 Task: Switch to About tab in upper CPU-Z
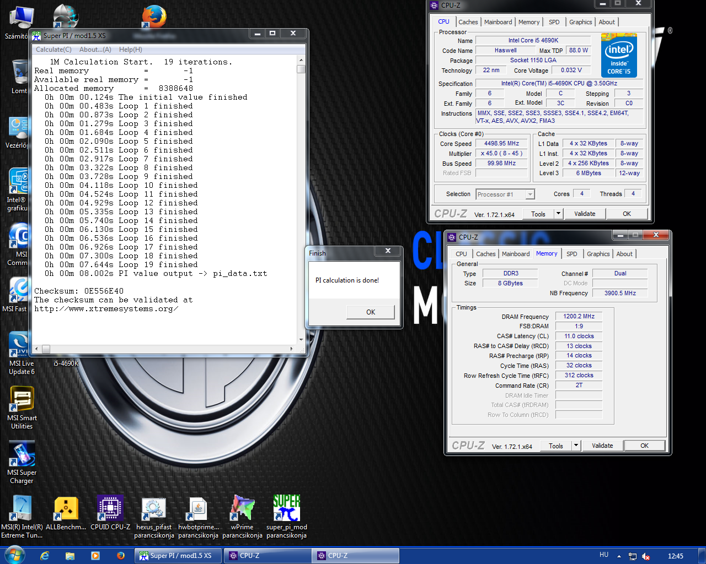[x=607, y=22]
